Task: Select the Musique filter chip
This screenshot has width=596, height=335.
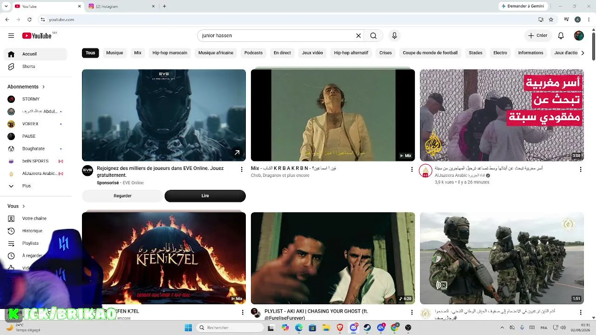Action: point(115,53)
